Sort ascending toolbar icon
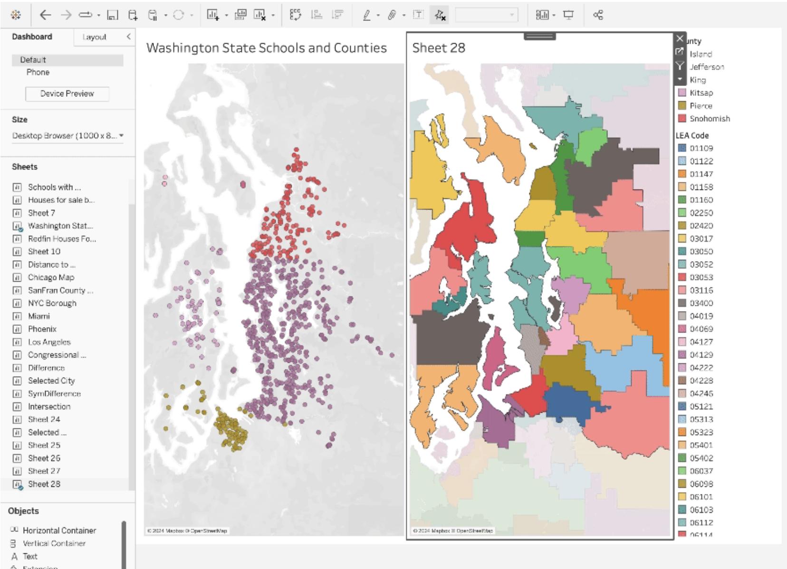 click(x=317, y=15)
